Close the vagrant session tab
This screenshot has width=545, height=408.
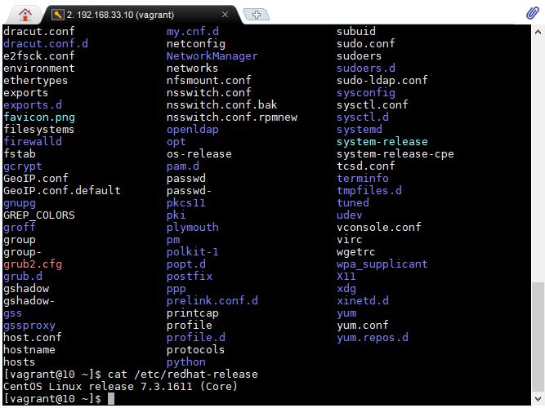[x=225, y=15]
